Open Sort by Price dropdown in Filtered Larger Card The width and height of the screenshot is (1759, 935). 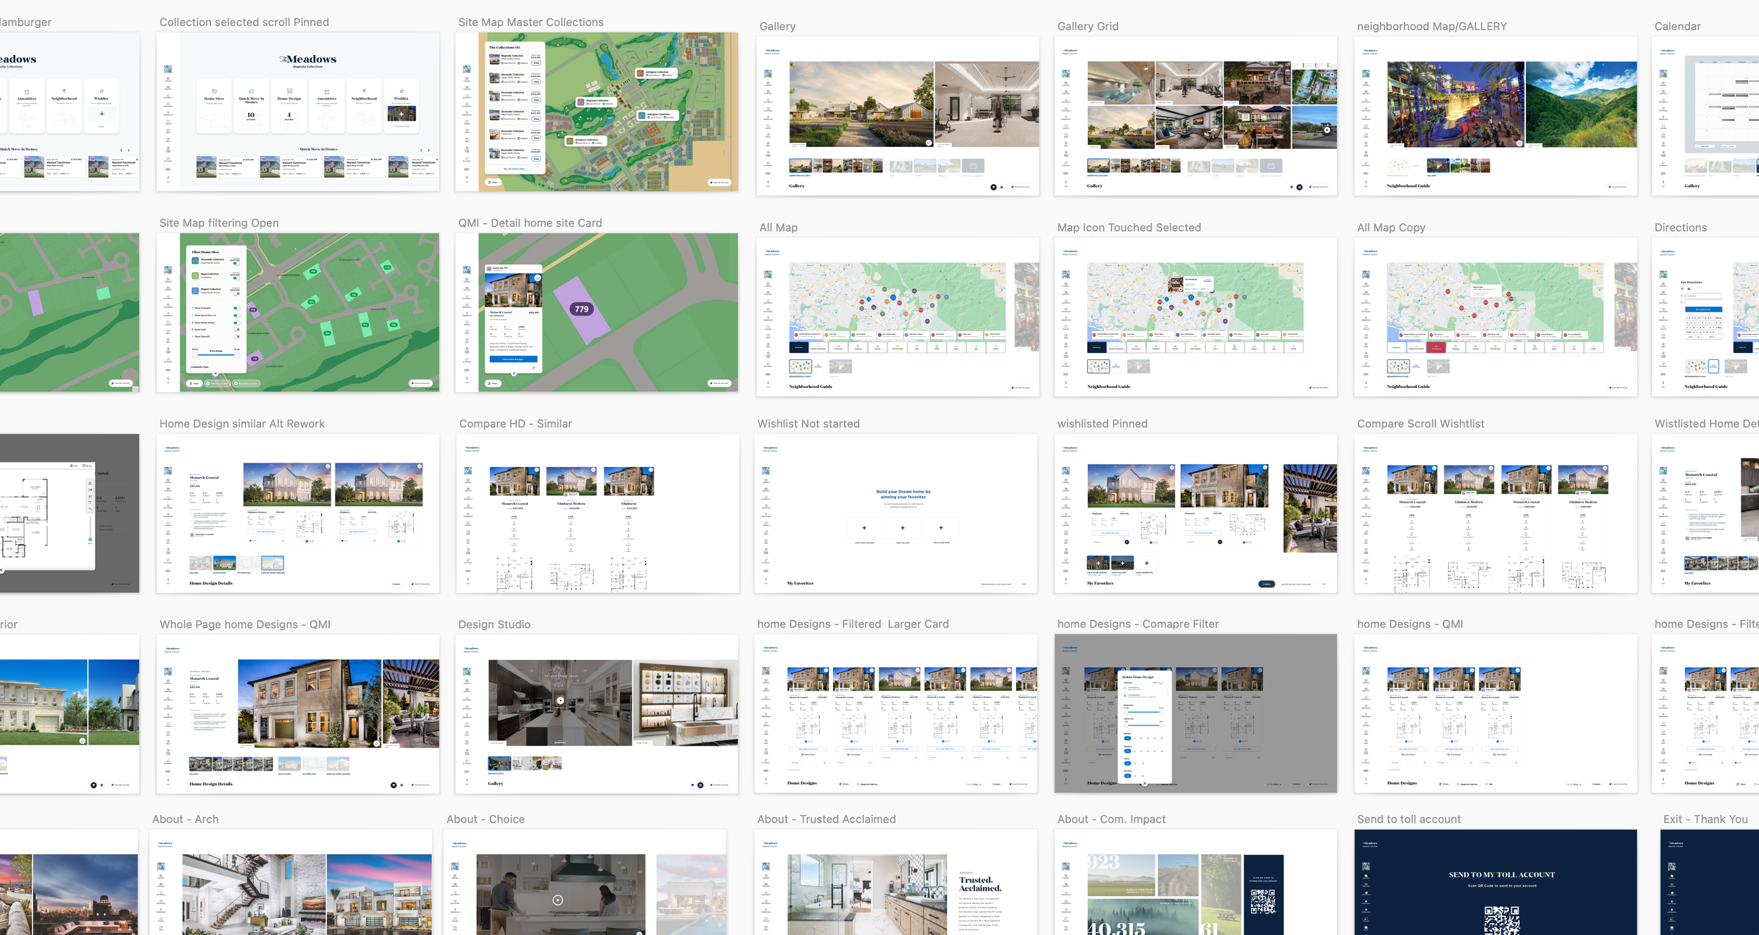973,784
